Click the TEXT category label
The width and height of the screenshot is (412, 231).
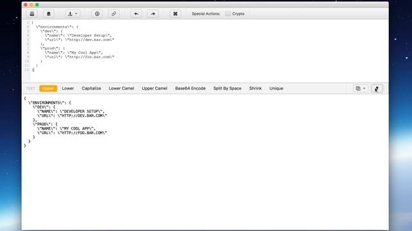[x=30, y=89]
